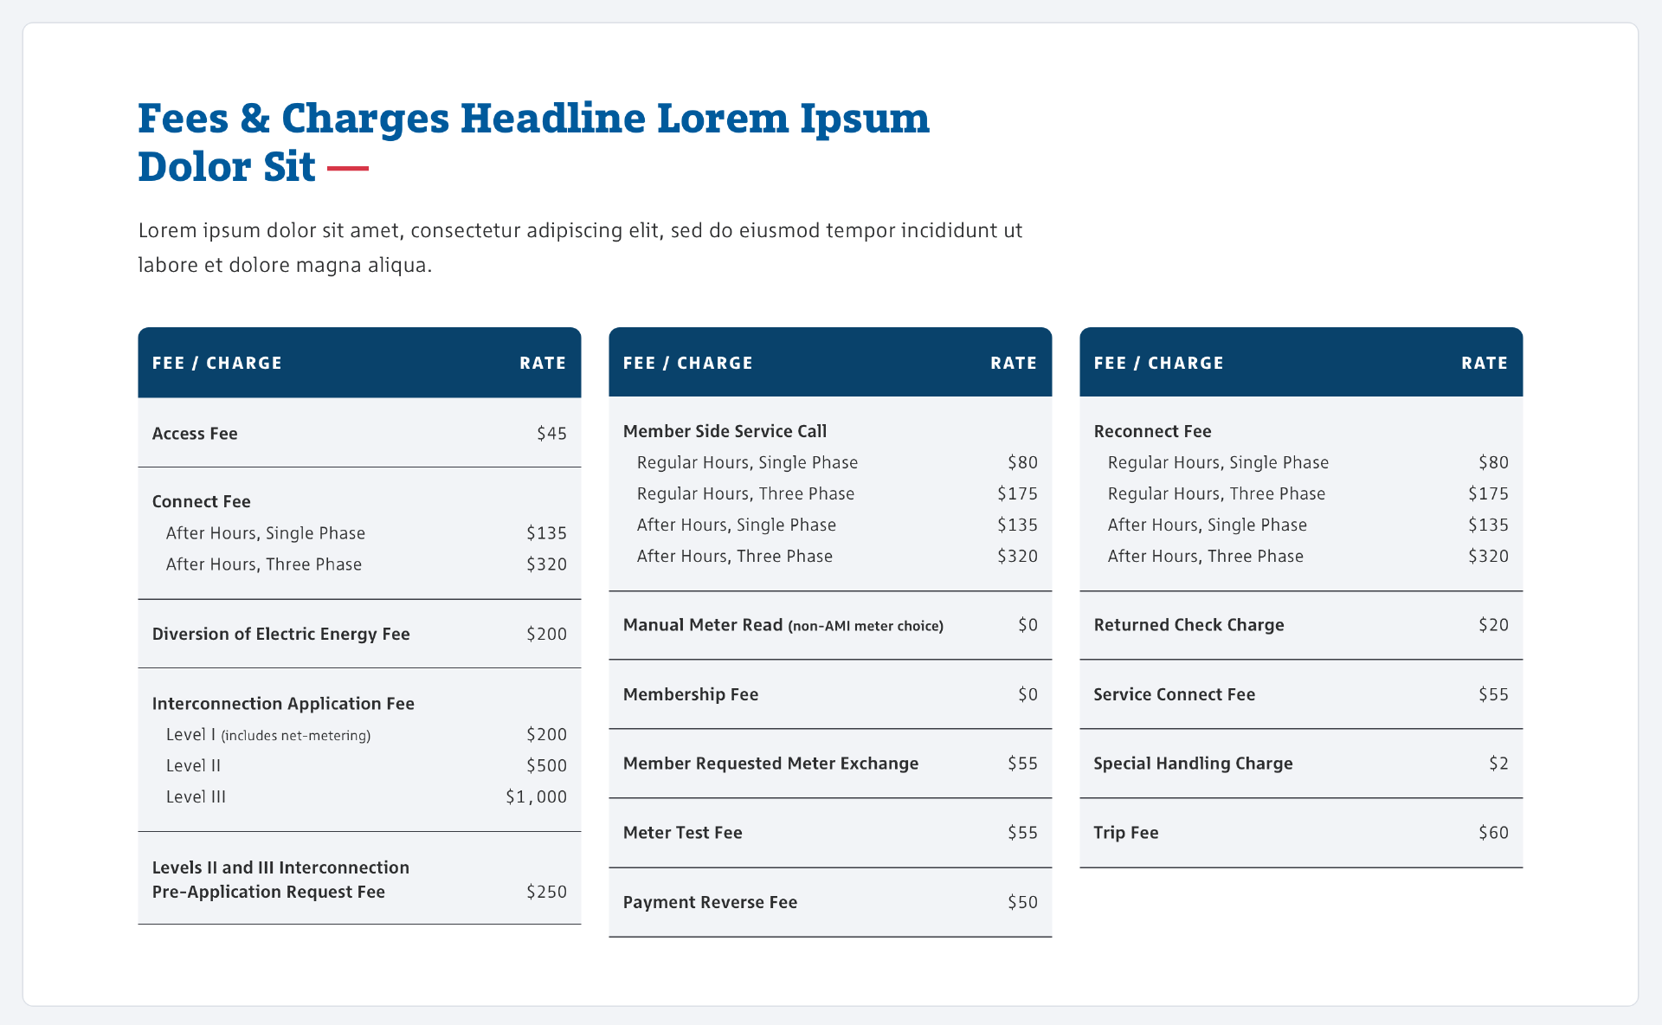Select the Meter Test Fee label

click(683, 833)
